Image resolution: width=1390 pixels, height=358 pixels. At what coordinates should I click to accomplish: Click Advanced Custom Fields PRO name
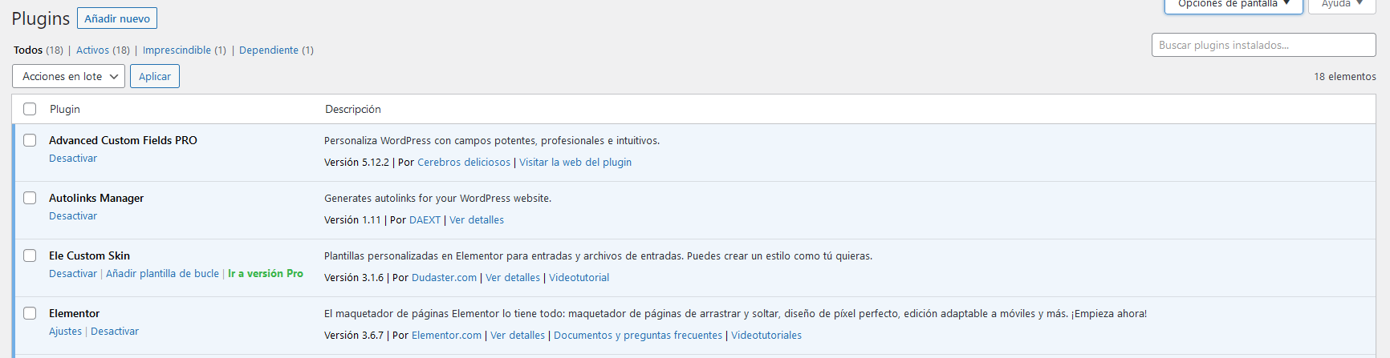click(123, 140)
